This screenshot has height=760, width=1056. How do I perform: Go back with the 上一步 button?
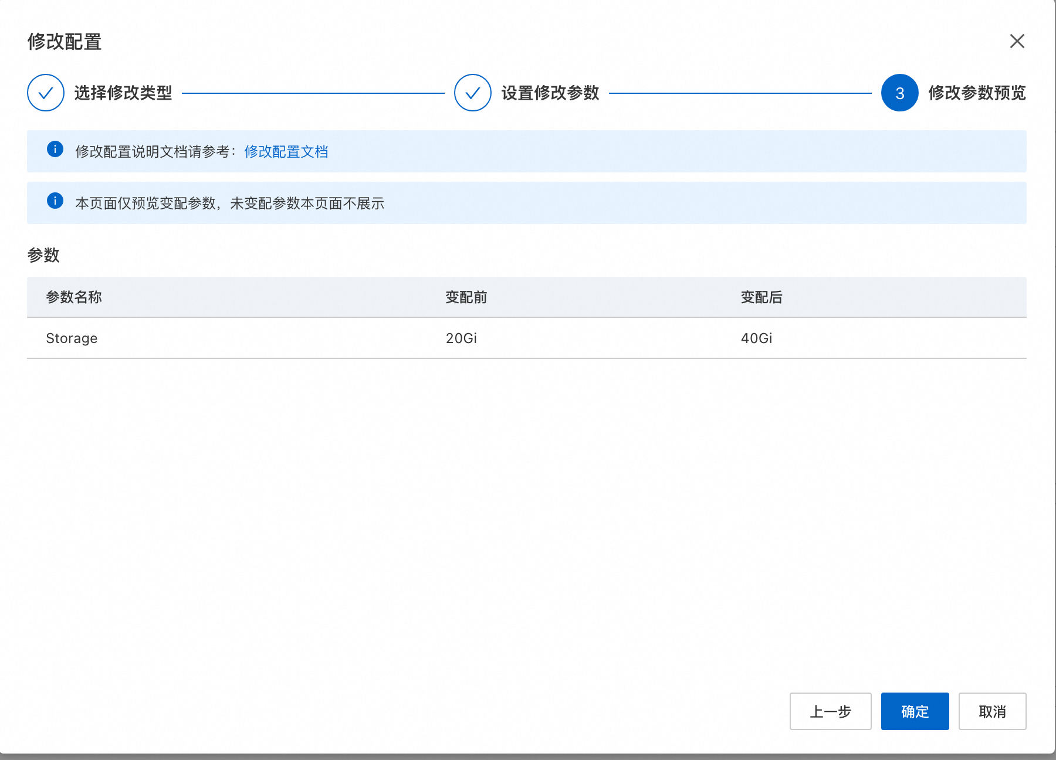pyautogui.click(x=830, y=711)
